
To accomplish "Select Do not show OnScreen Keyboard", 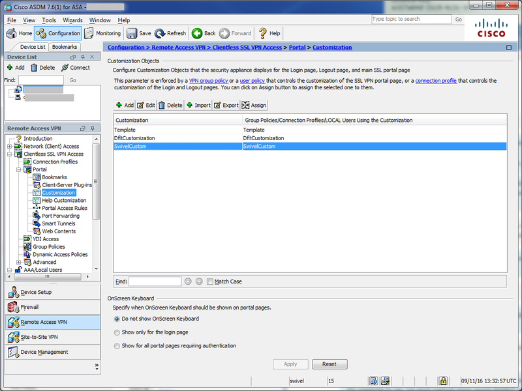I will tap(117, 319).
